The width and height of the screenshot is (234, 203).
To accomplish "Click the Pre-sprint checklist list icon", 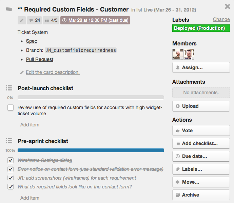I will coord(9,141).
